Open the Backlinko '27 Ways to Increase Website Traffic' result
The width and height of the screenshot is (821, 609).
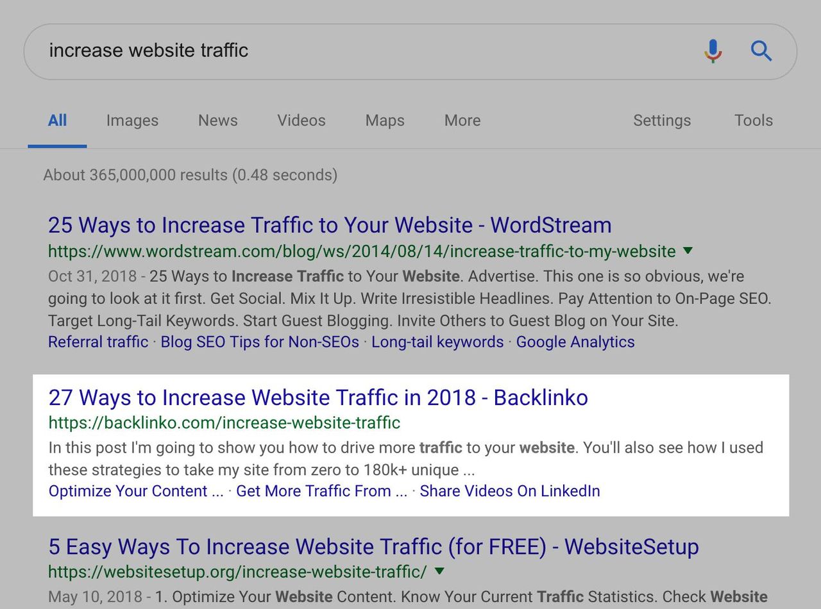coord(318,397)
